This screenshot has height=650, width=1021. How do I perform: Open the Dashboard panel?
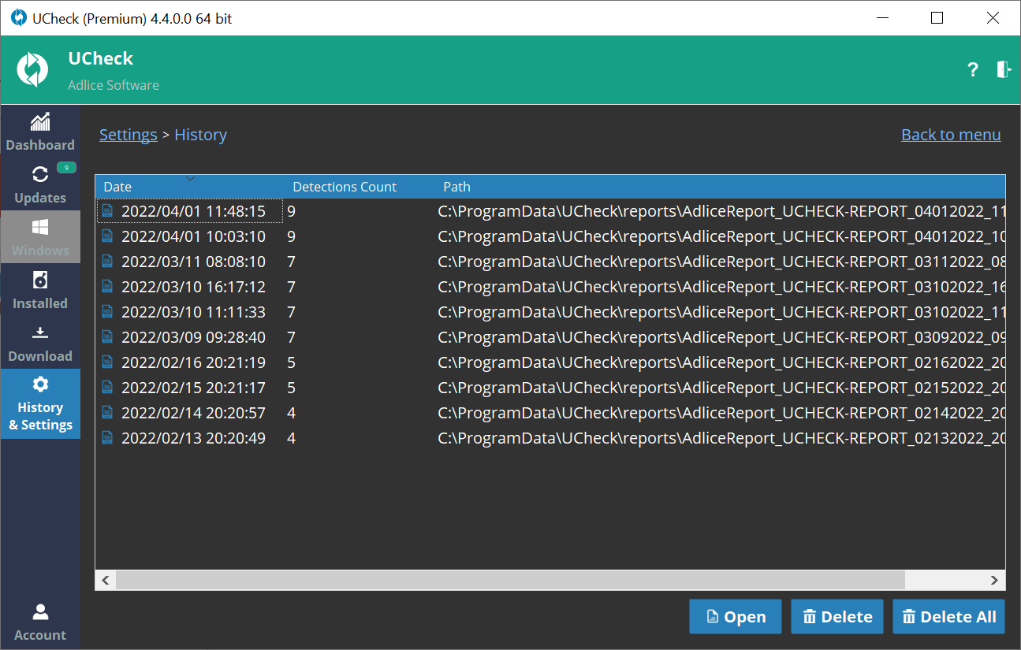click(40, 132)
